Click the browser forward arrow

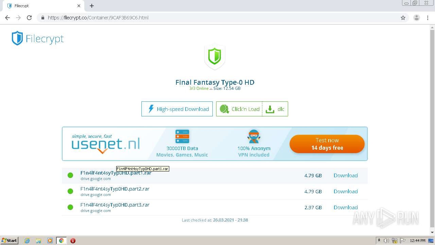(x=18, y=18)
